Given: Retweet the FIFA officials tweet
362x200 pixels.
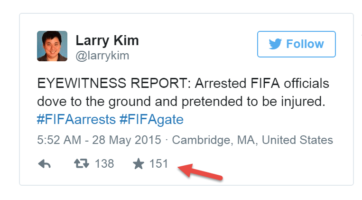Looking at the screenshot, I should tap(82, 163).
